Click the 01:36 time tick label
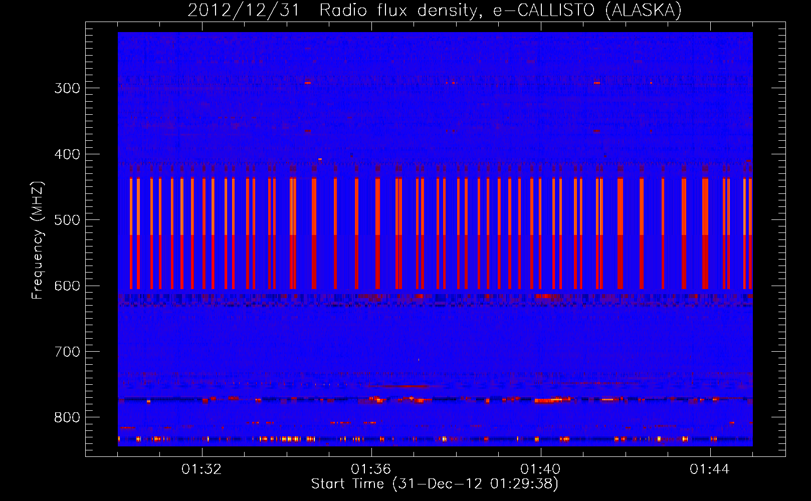The height and width of the screenshot is (501, 811). coord(371,469)
